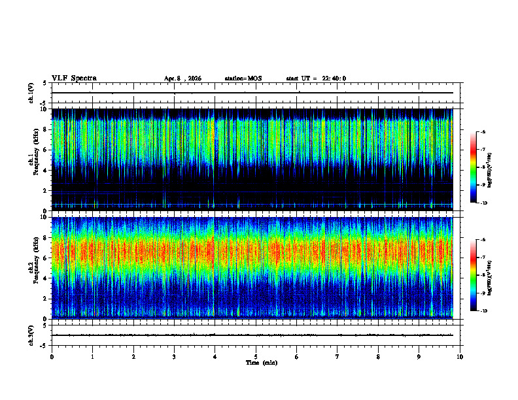518x400 pixels.
Task: Click the ch.2 spectrogram color scale bar
Action: [473, 275]
